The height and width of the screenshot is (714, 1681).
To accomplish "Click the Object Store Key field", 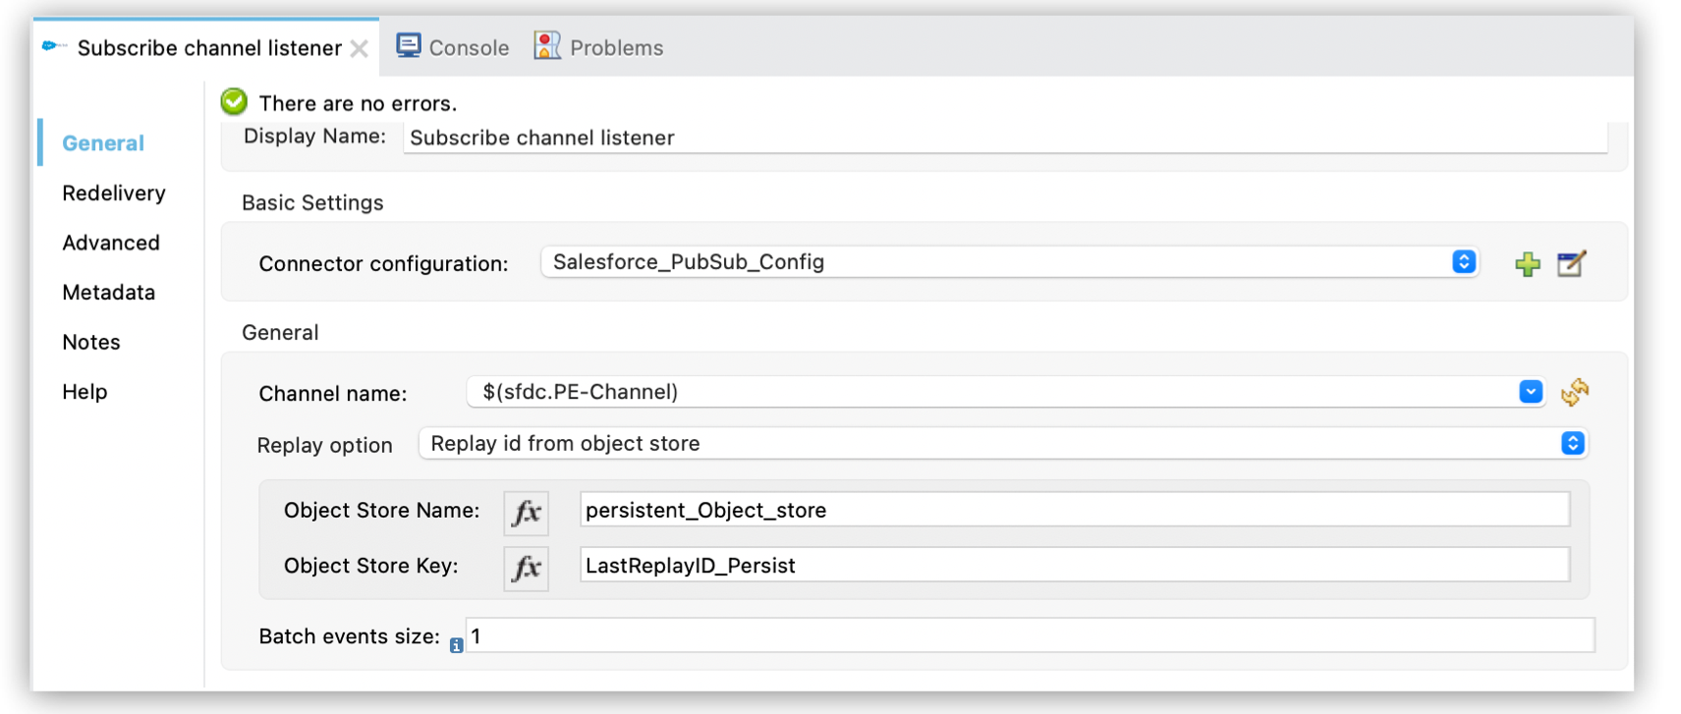I will tap(1075, 565).
